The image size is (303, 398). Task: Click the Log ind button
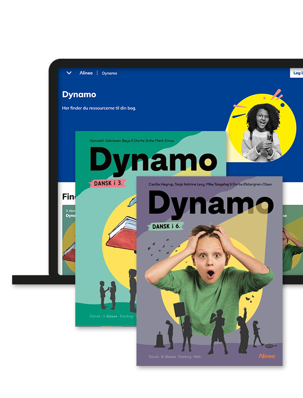(297, 73)
